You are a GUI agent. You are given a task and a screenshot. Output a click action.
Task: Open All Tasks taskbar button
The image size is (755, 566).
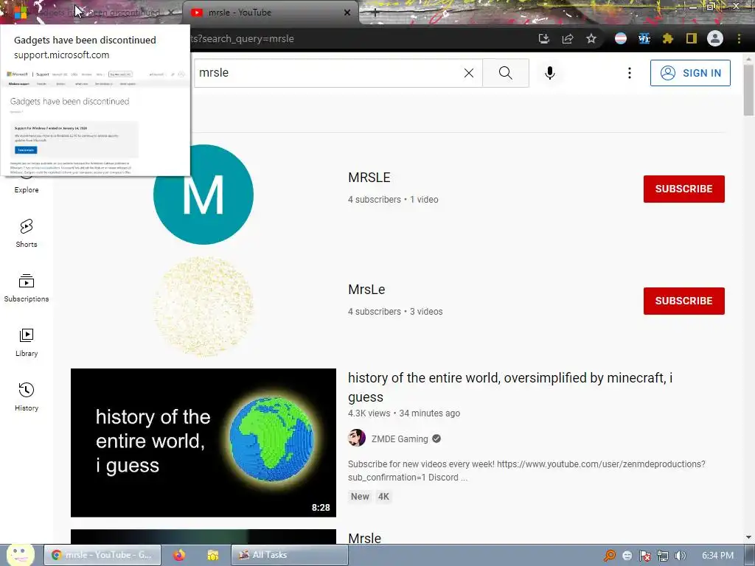click(x=289, y=555)
